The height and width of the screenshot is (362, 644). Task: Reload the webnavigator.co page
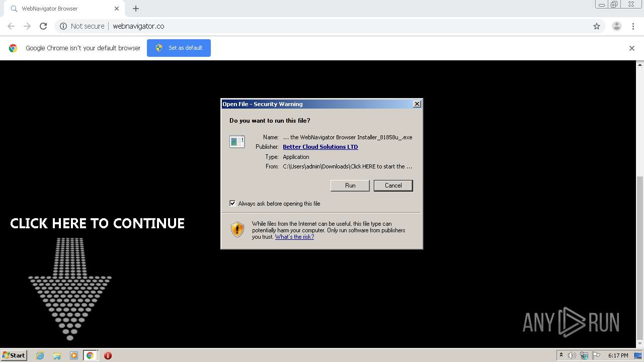43,26
